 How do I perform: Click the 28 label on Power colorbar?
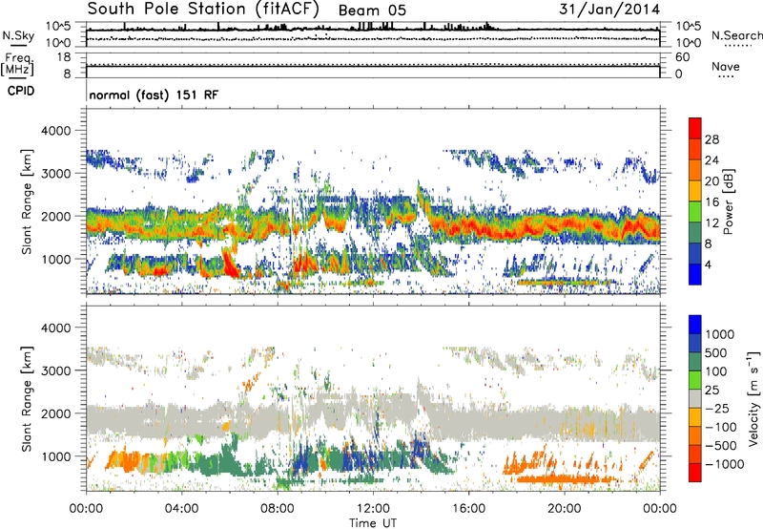[x=711, y=139]
